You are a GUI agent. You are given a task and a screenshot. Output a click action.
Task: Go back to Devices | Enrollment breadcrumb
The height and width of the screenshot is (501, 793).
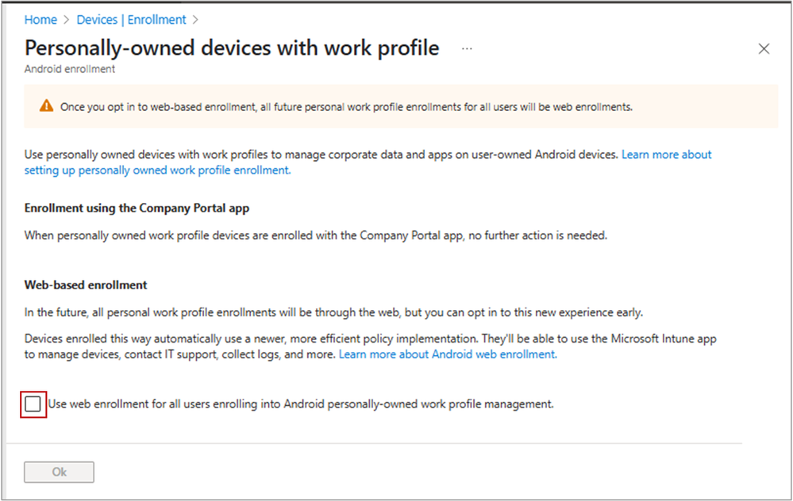tap(132, 19)
